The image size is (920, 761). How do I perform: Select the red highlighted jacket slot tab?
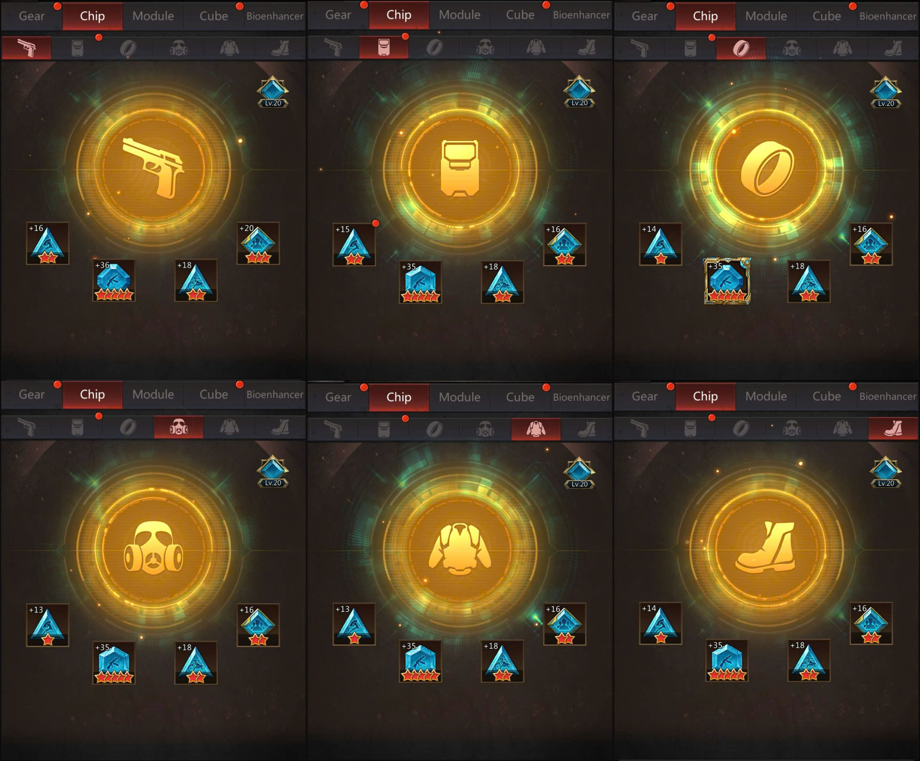point(536,429)
